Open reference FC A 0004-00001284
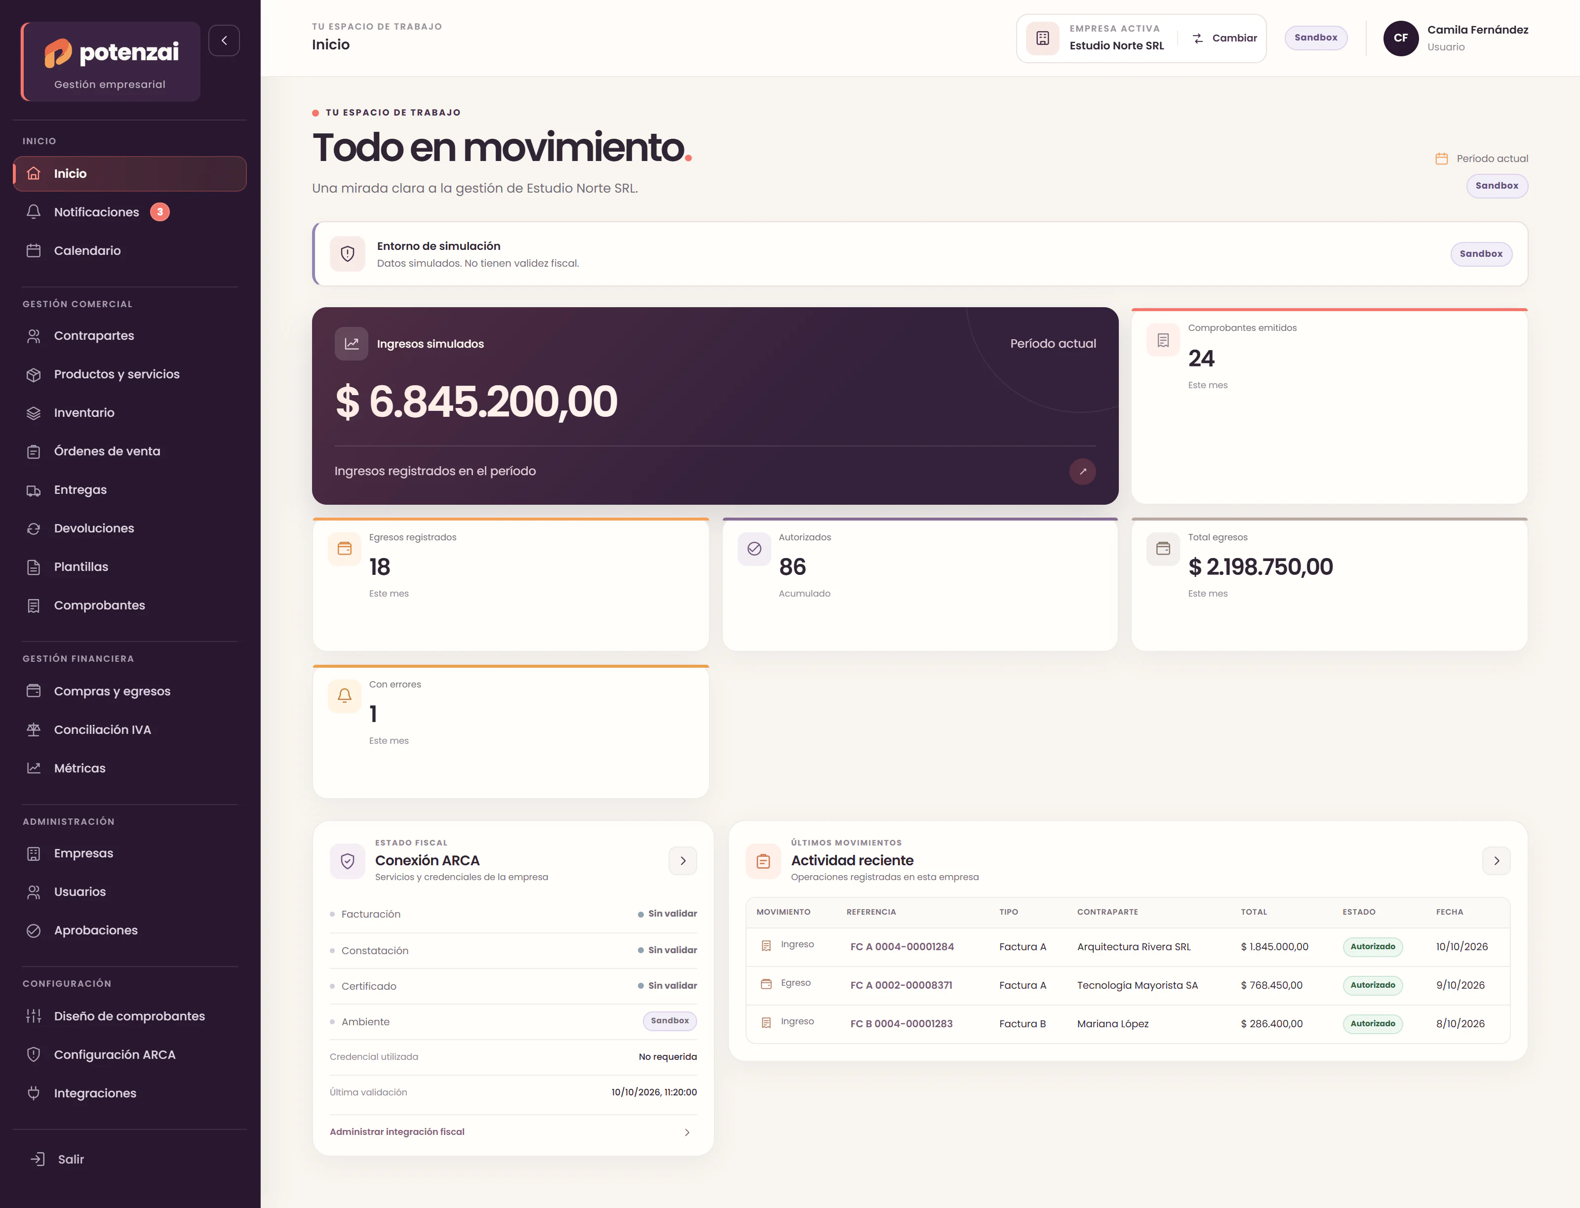The image size is (1580, 1208). (x=902, y=947)
